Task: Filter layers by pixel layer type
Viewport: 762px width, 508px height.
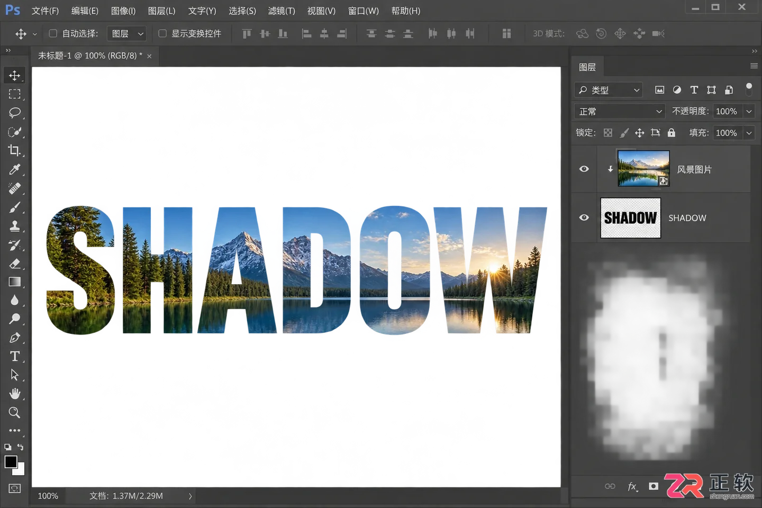Action: tap(659, 90)
